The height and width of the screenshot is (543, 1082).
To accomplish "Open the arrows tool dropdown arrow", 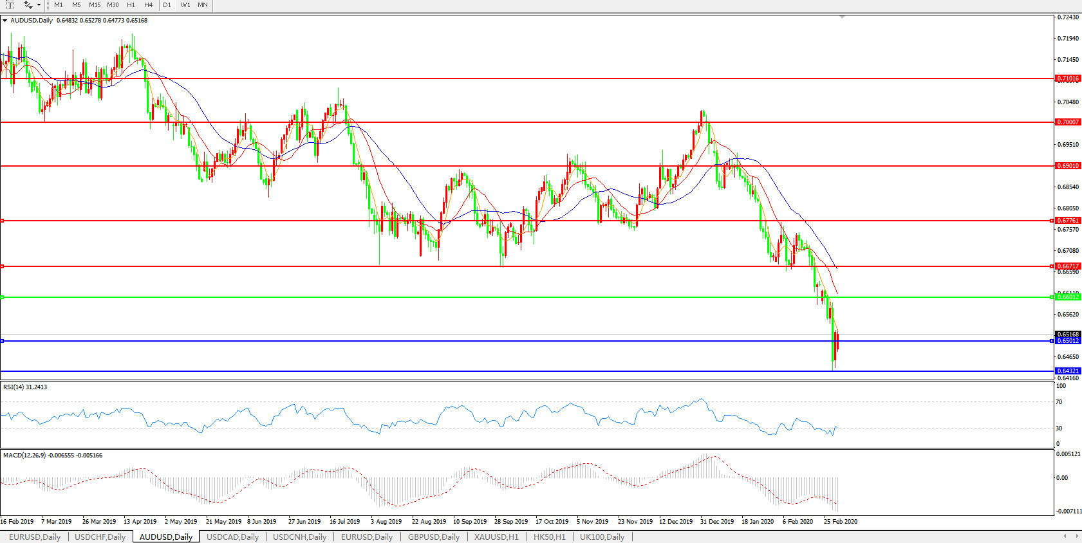I will tap(39, 5).
